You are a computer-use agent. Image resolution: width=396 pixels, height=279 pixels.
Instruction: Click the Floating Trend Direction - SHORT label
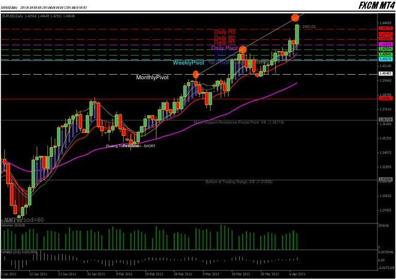130,146
